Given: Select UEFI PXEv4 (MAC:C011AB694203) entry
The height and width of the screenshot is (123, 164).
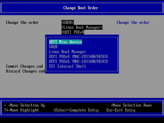Looking at the screenshot, I should 78,56.
